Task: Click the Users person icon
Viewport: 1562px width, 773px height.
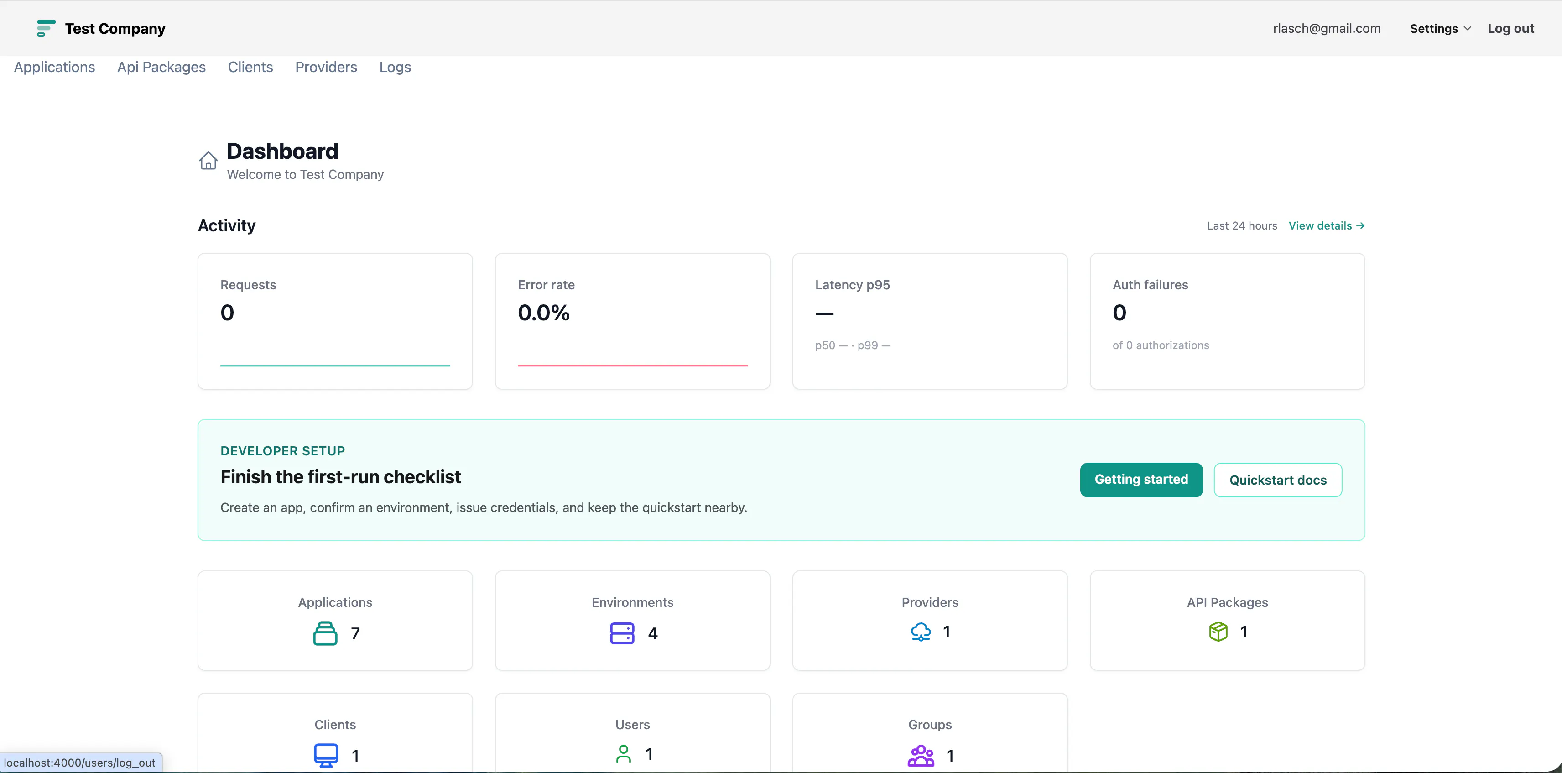Action: pyautogui.click(x=623, y=753)
